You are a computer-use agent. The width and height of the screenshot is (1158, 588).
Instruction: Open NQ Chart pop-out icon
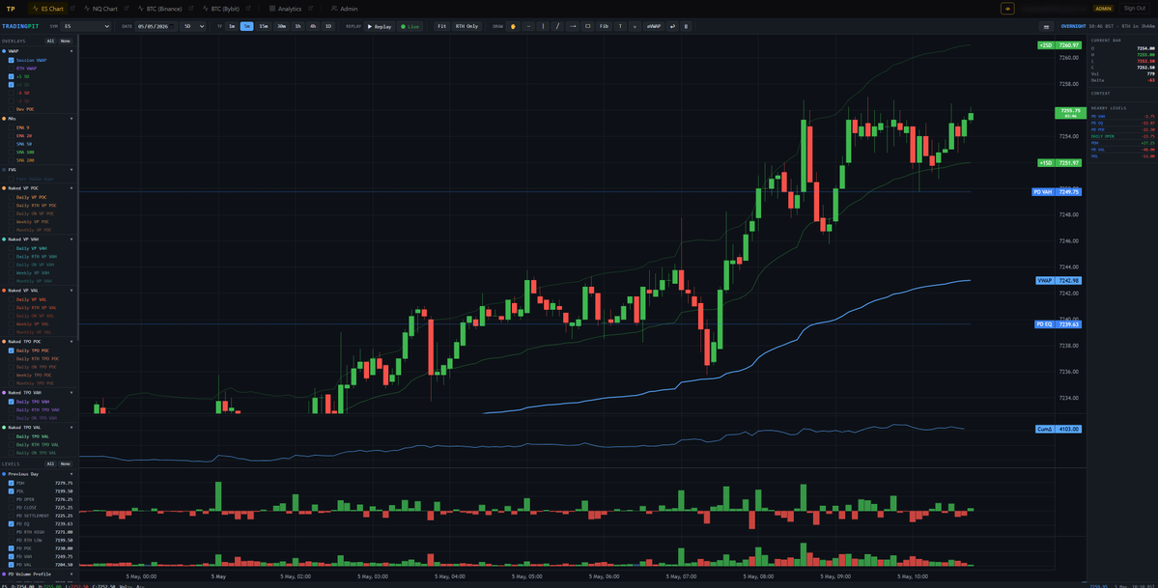pyautogui.click(x=127, y=8)
